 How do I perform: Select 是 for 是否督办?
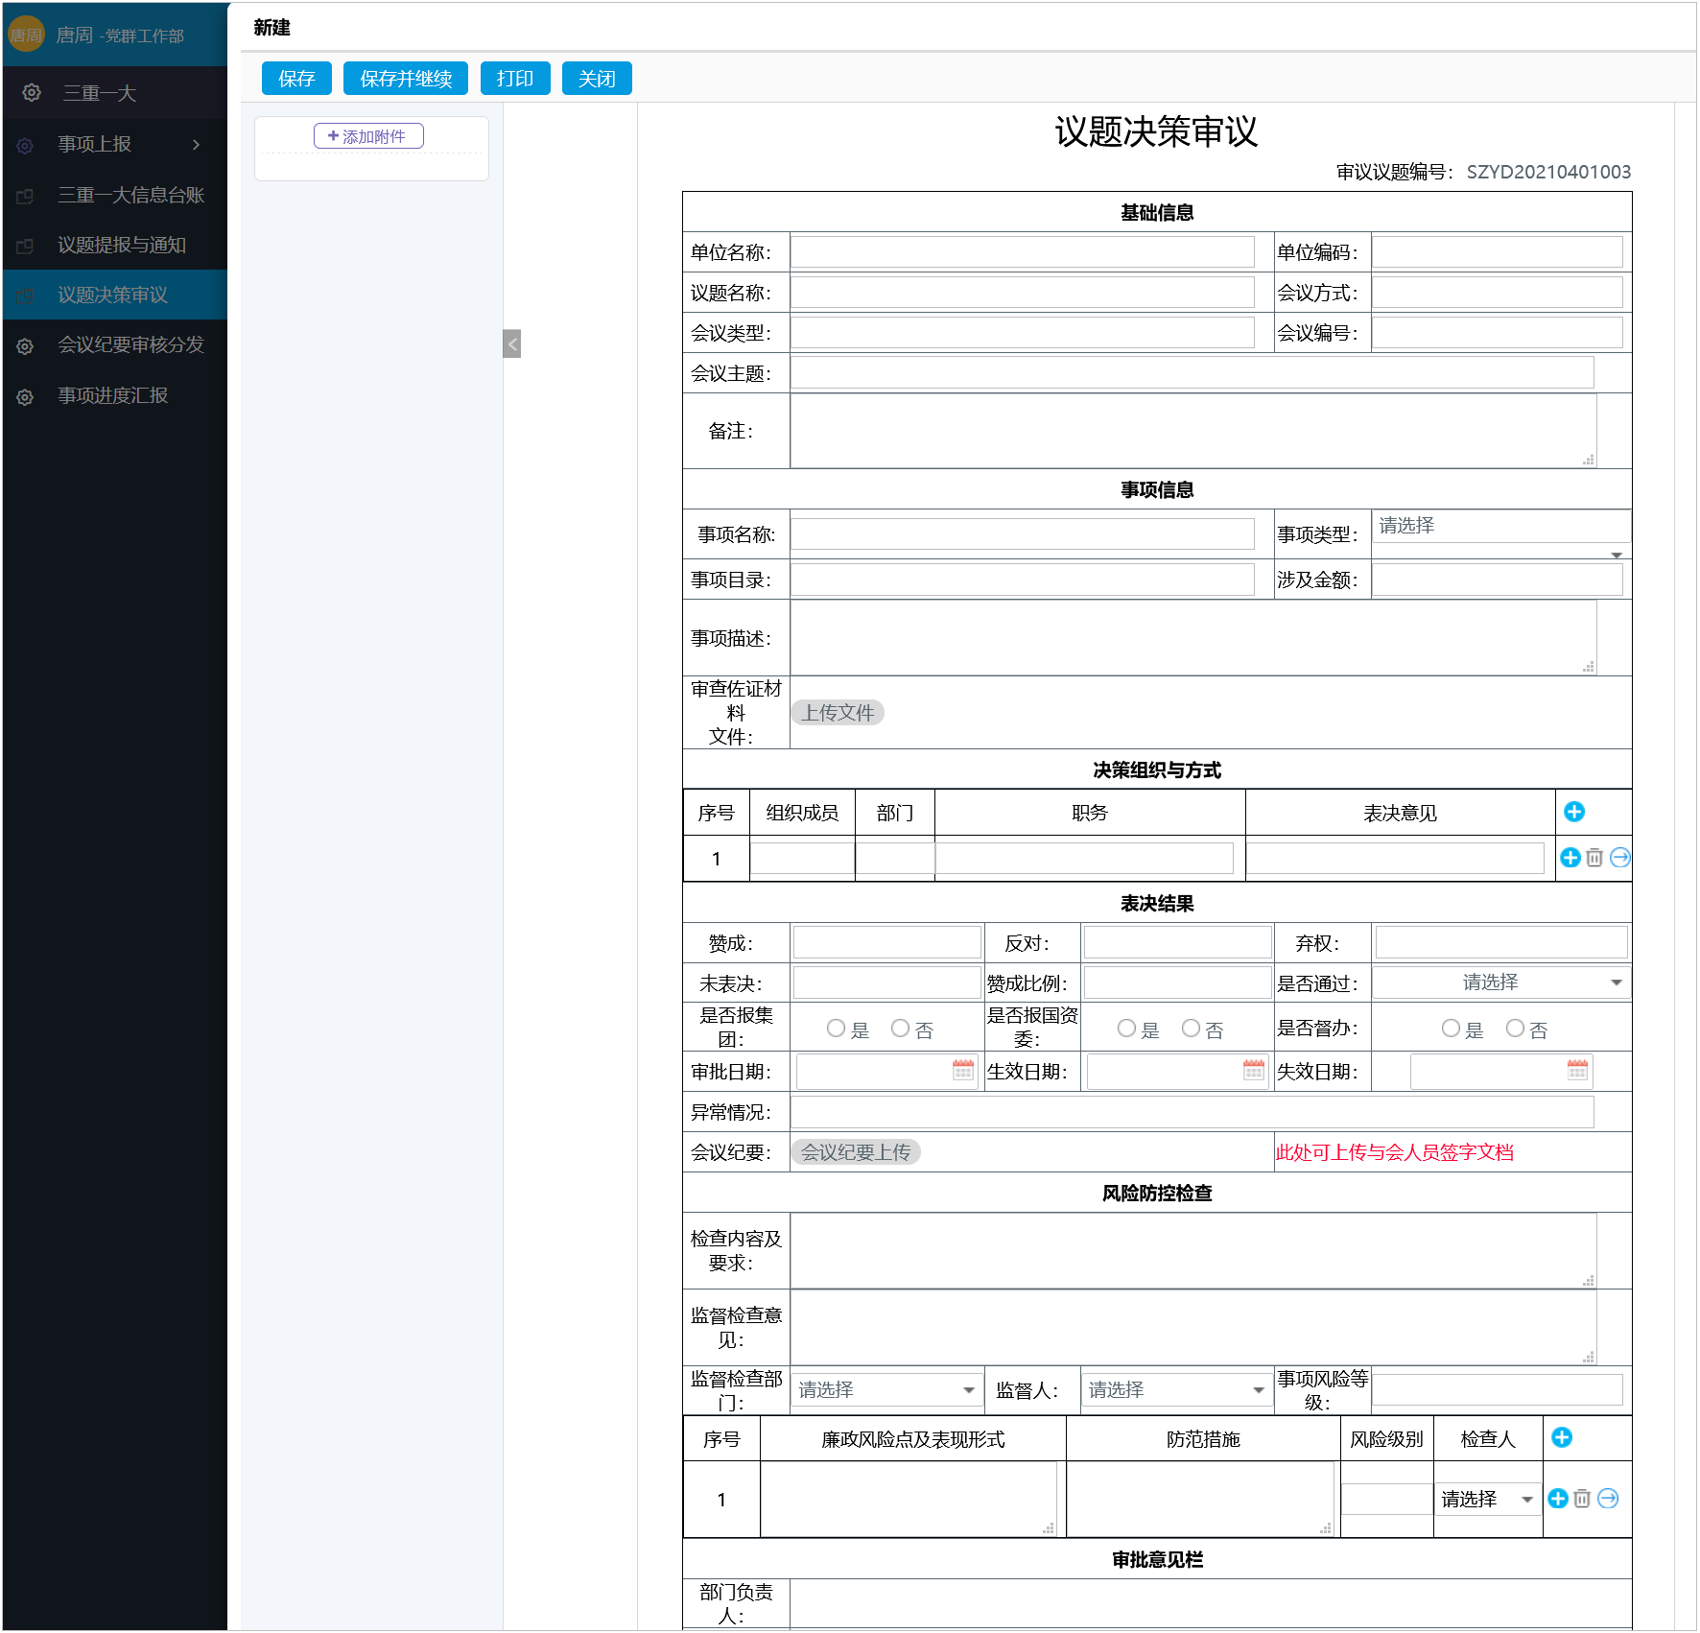pos(1451,1029)
